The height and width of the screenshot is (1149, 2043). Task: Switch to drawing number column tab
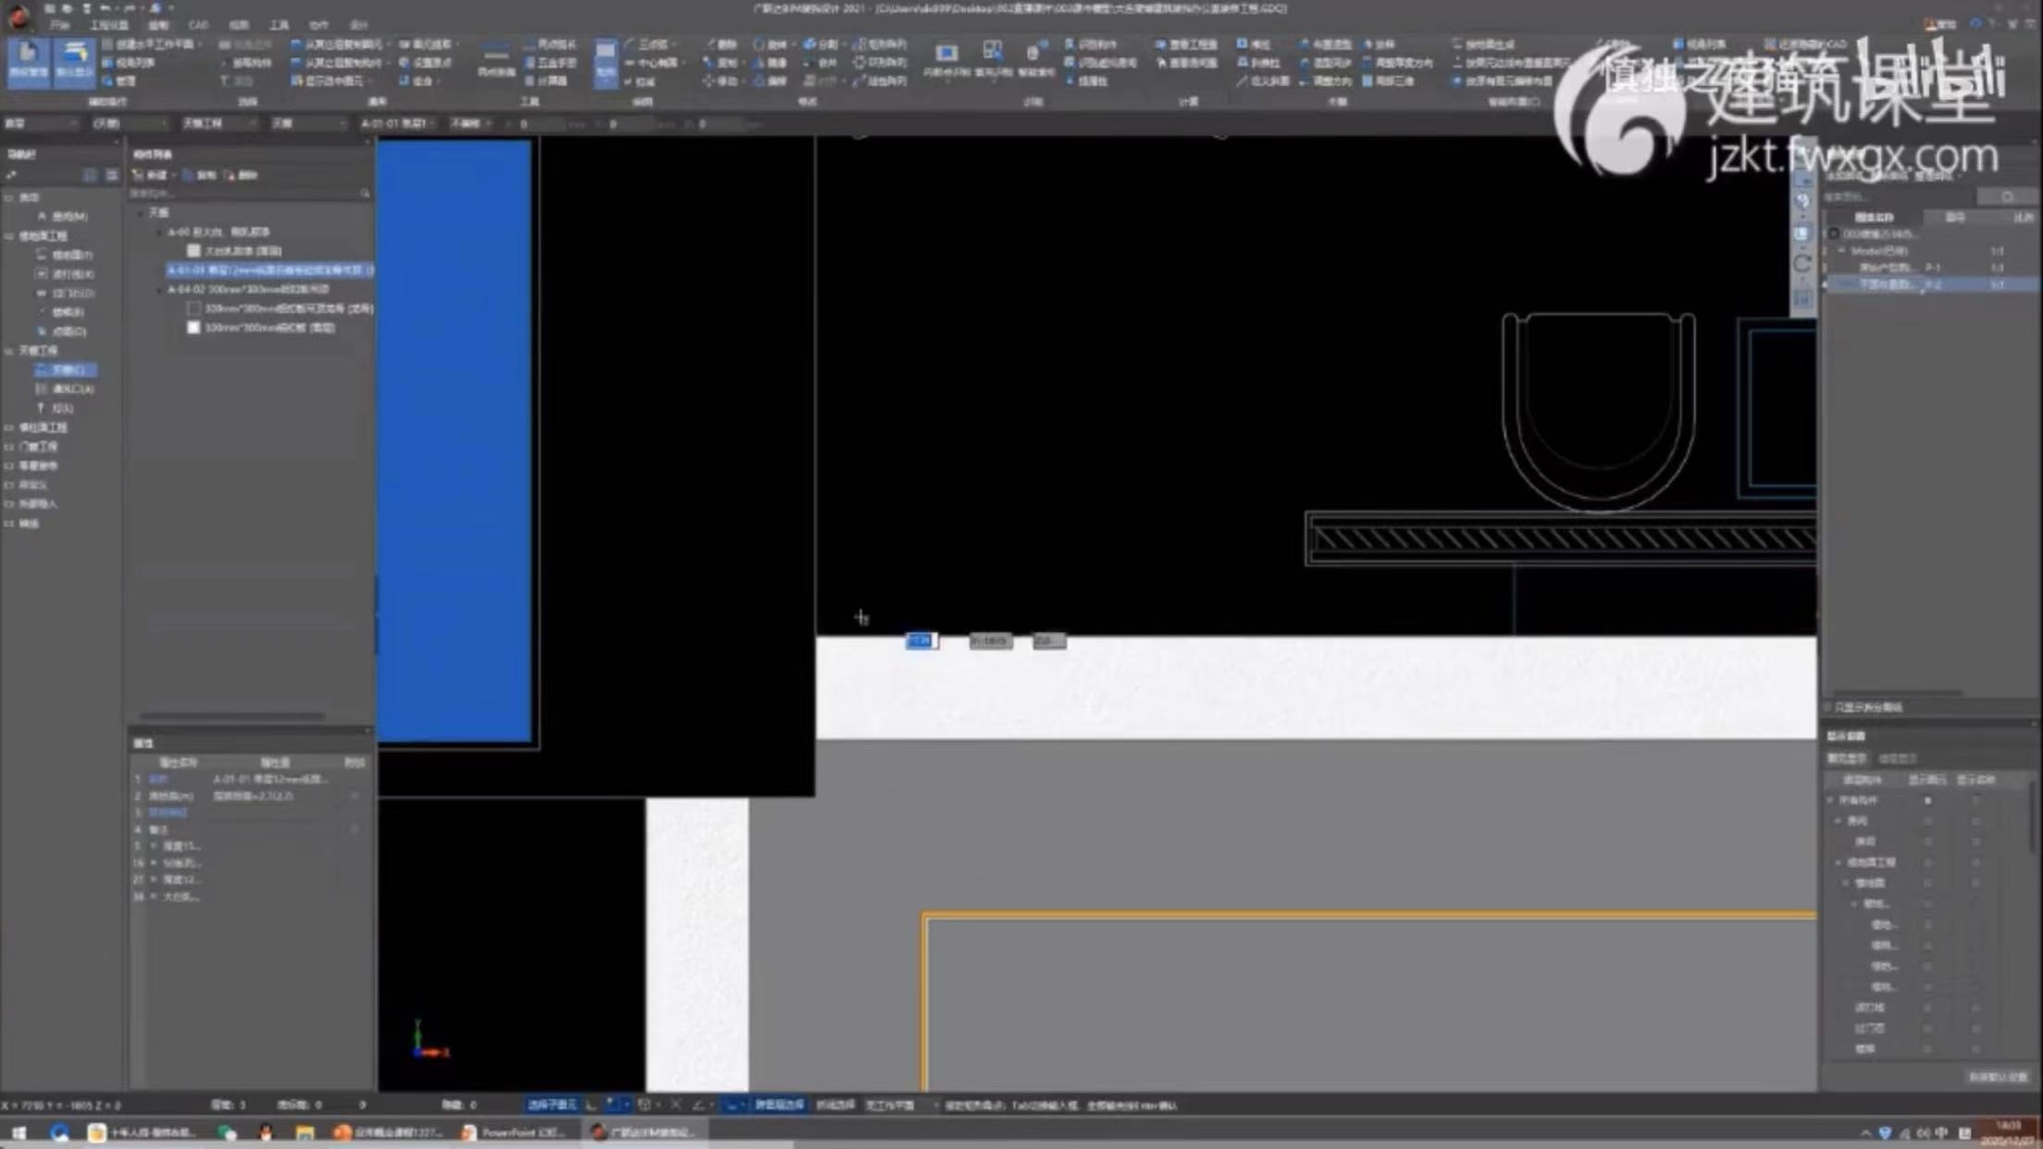point(1954,217)
